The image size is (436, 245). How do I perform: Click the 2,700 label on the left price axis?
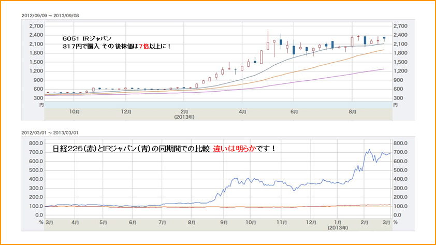tap(36, 26)
